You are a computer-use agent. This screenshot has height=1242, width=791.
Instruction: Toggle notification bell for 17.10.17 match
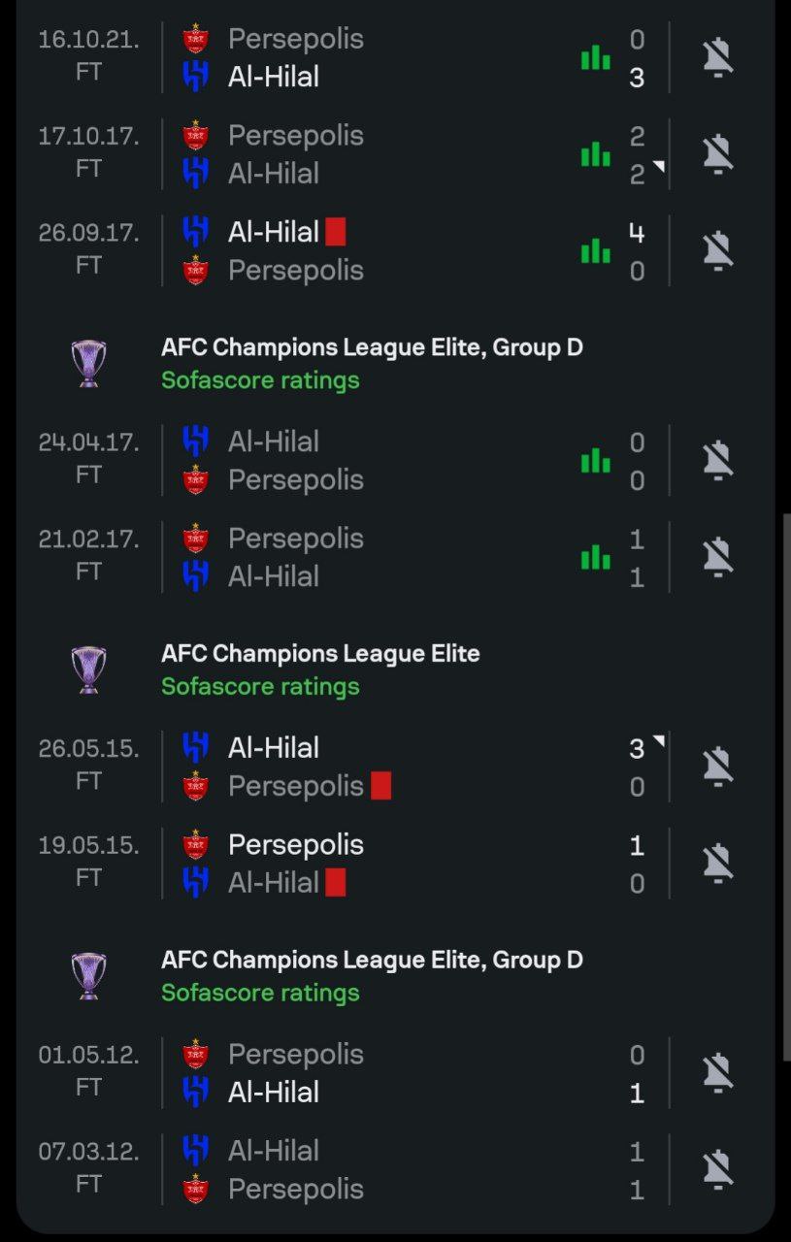coord(717,154)
